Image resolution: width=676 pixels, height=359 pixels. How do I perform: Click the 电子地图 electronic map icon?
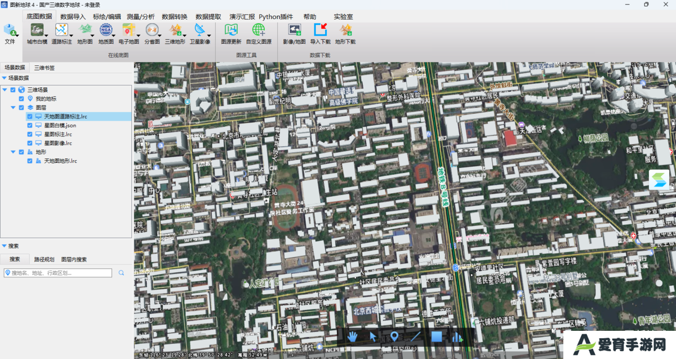click(x=128, y=29)
